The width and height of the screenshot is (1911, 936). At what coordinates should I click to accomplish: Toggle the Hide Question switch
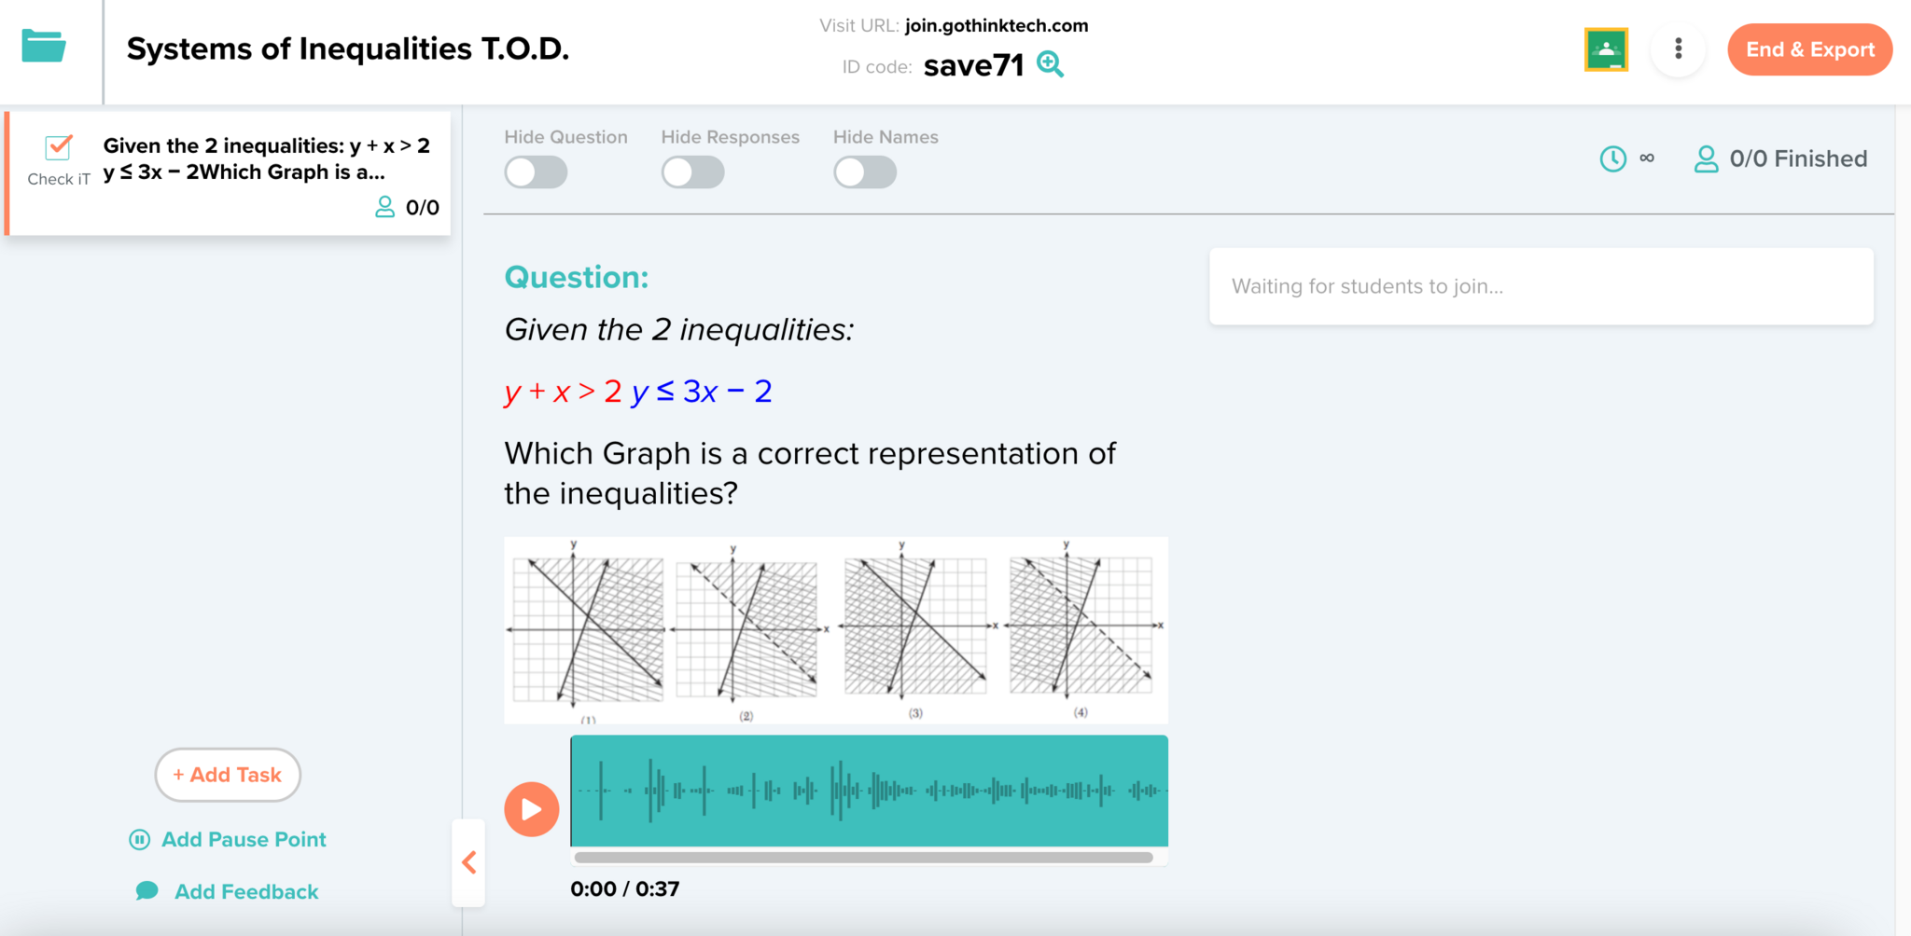tap(536, 172)
